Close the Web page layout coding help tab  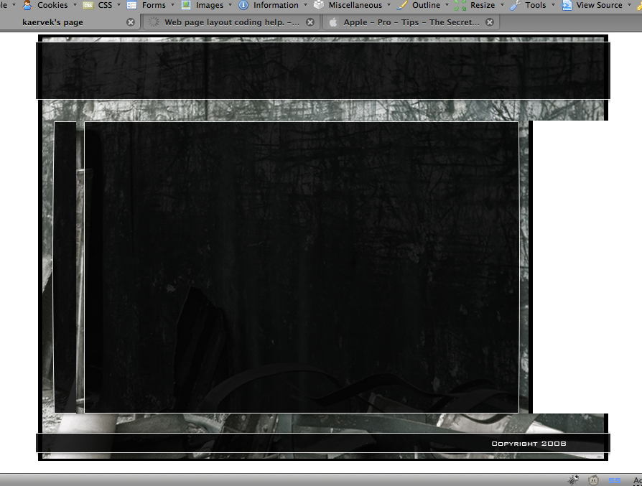pos(310,22)
